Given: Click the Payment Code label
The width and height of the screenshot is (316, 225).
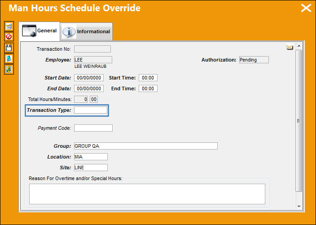Looking at the screenshot, I should click(54, 128).
